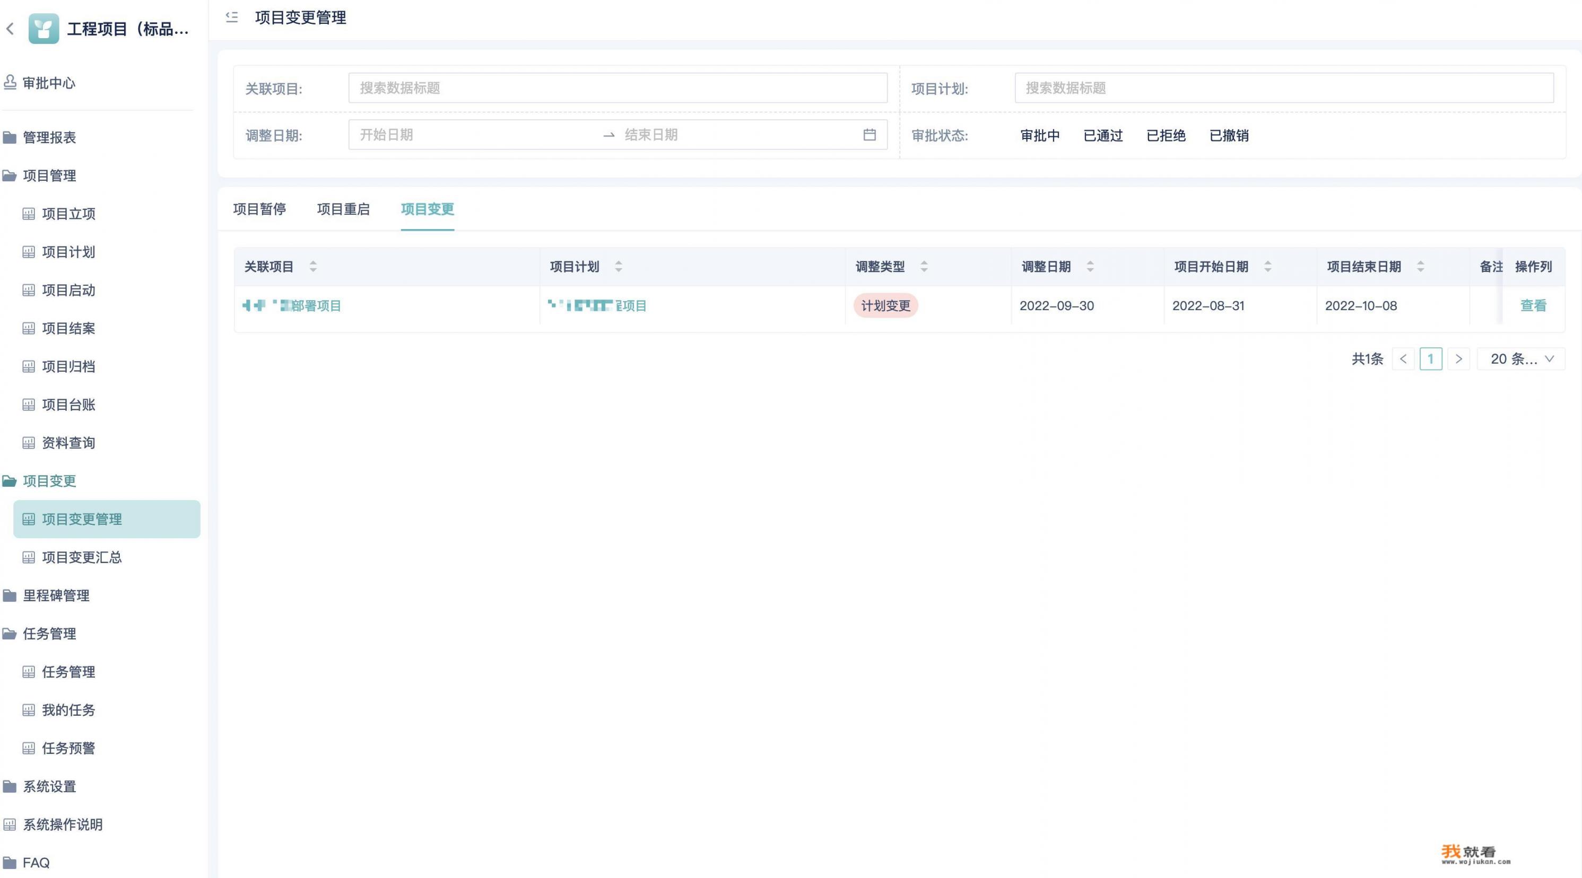Viewport: 1582px width, 878px height.
Task: Open the 20 条 page size dropdown
Action: click(1521, 359)
